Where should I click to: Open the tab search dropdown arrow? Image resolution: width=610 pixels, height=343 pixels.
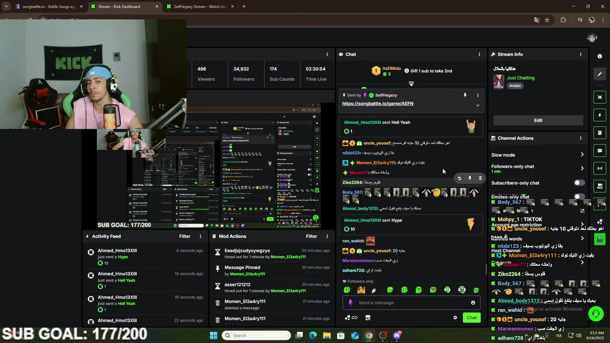click(6, 7)
